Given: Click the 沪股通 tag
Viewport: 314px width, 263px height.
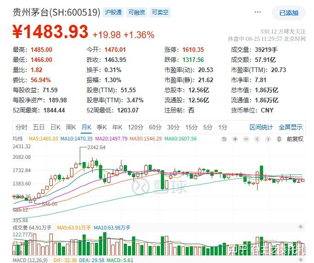Looking at the screenshot, I should coord(113,12).
